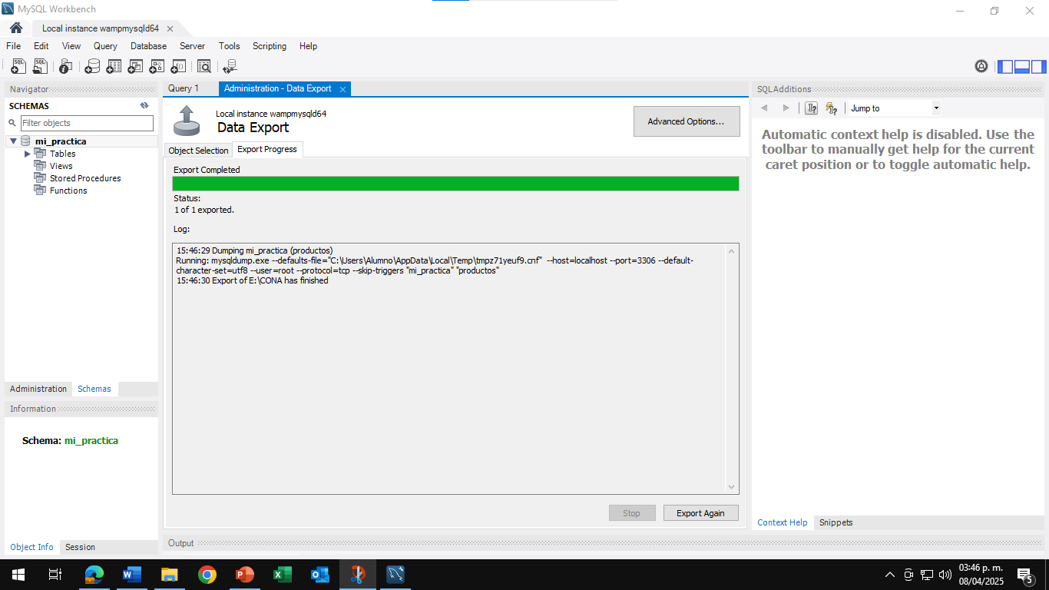Click the Export Again button
This screenshot has height=590, width=1049.
pos(700,513)
